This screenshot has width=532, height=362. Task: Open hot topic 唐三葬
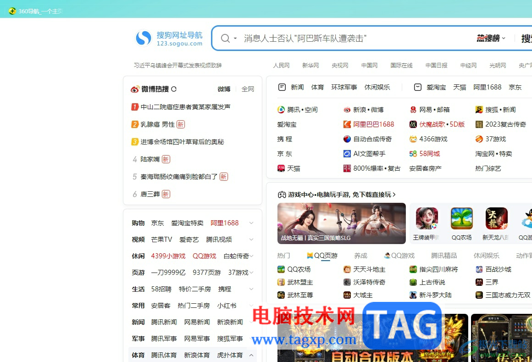coord(150,194)
